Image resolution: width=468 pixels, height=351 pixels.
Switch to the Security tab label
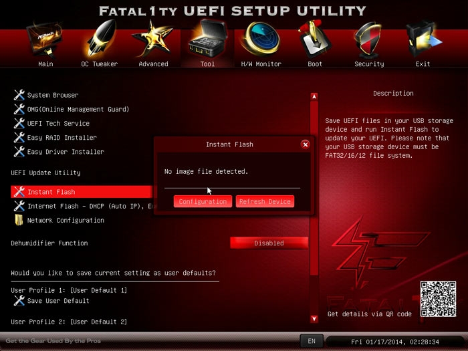[369, 64]
